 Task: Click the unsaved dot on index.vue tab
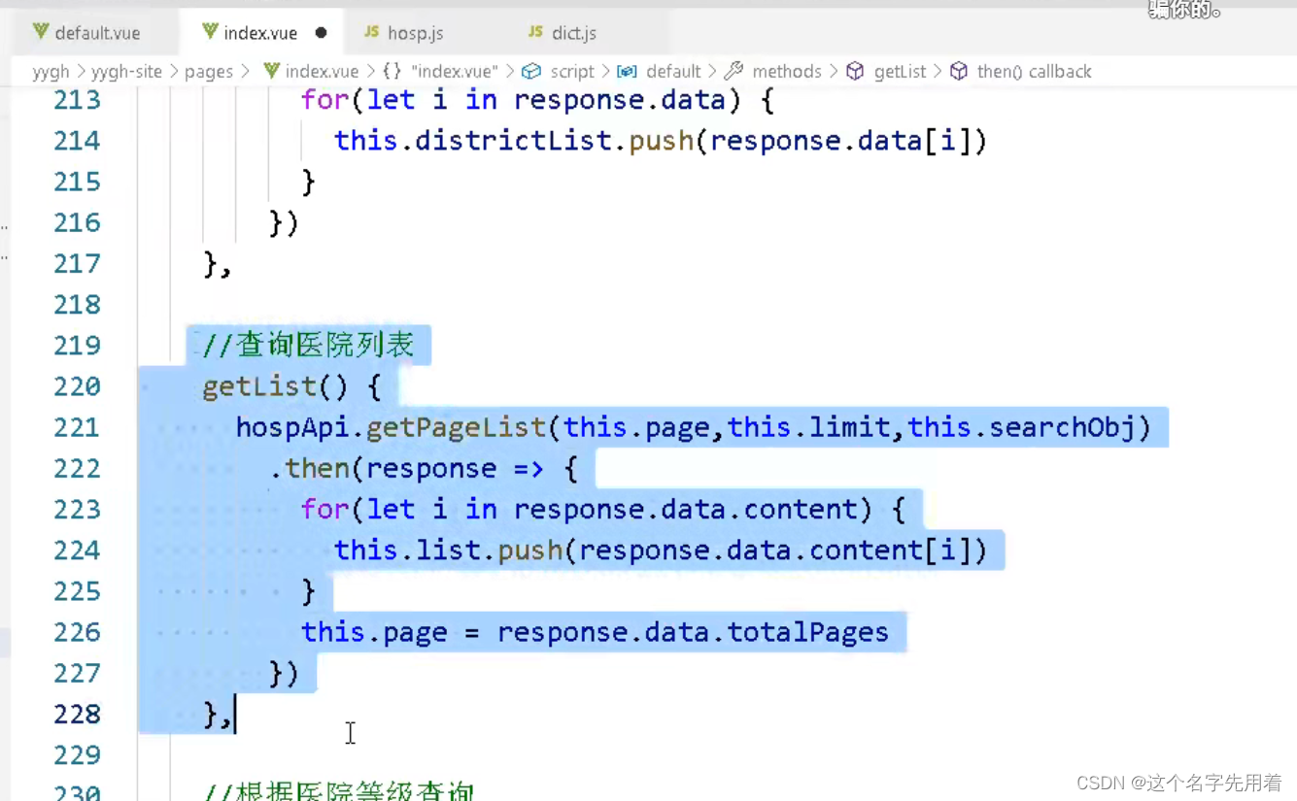321,33
